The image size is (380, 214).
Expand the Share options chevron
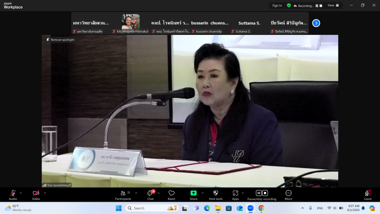point(203,193)
